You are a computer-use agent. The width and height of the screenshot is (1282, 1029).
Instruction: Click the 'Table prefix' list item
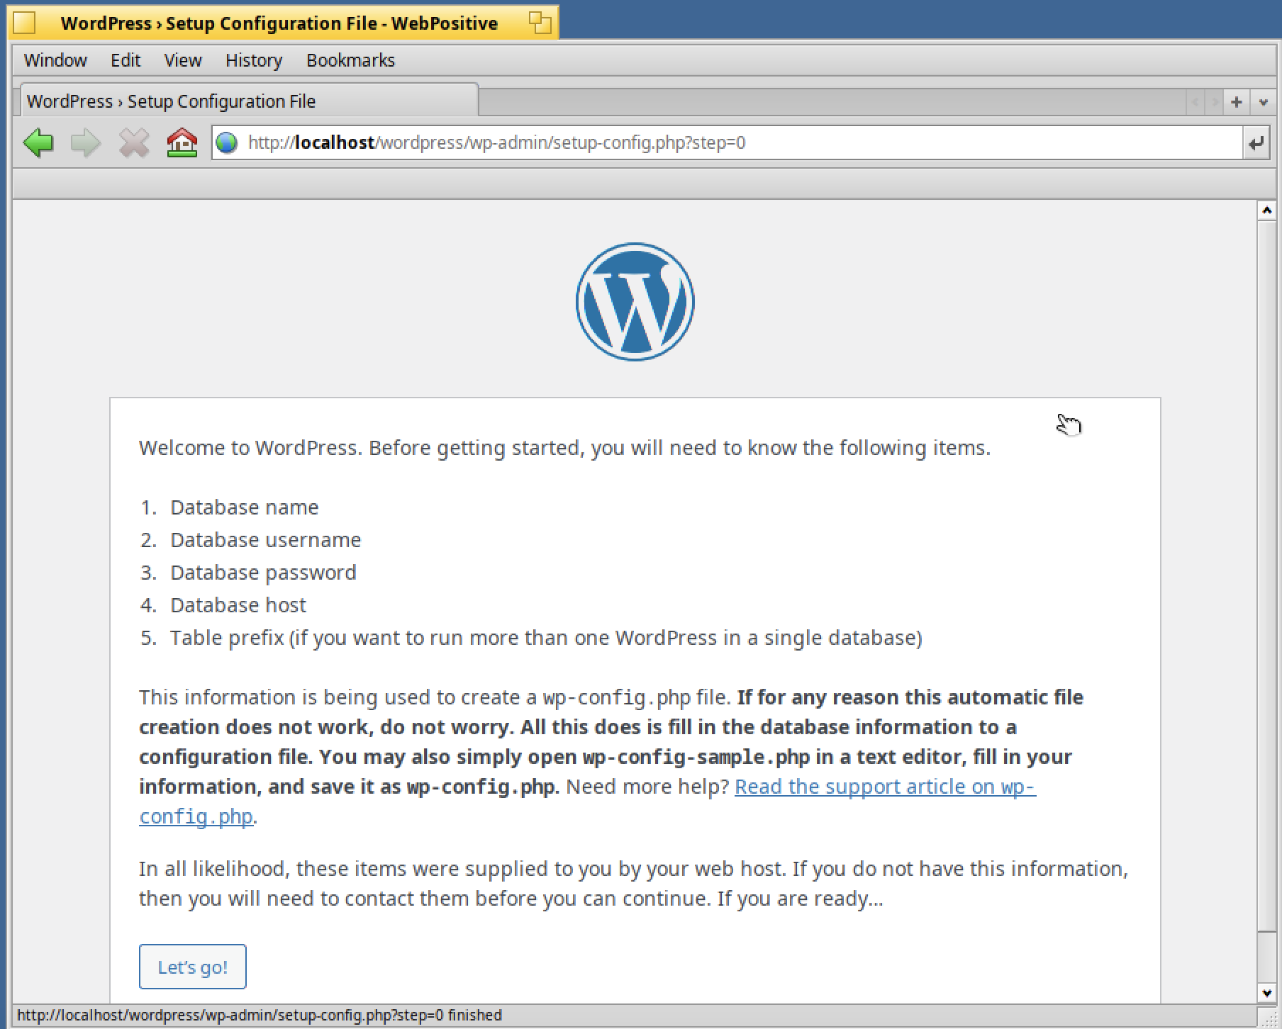point(546,638)
